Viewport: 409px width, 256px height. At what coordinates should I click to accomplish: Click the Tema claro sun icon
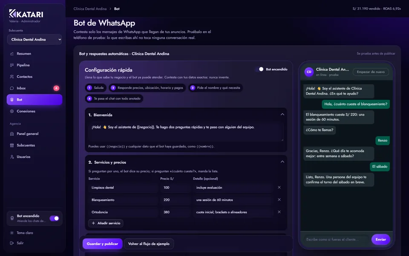coord(12,233)
